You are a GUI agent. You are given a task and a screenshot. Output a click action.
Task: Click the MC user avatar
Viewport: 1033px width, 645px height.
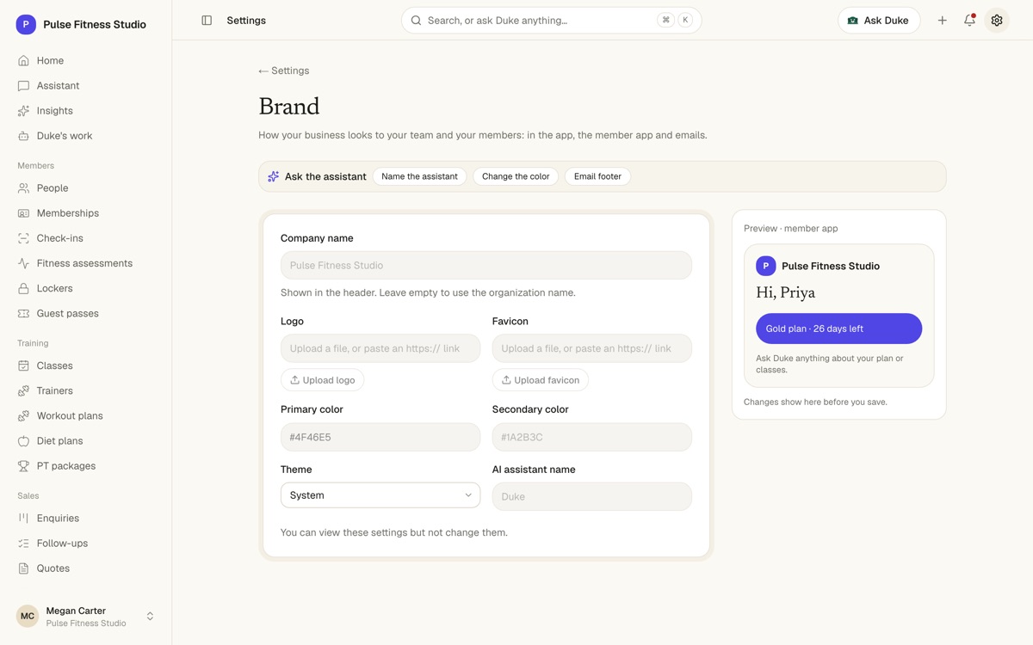28,617
